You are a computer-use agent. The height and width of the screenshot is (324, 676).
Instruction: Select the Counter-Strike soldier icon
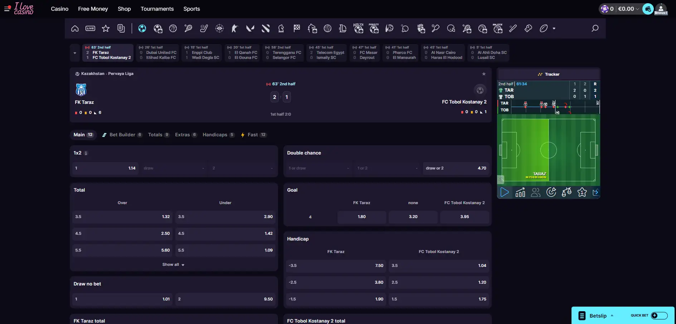coord(235,29)
